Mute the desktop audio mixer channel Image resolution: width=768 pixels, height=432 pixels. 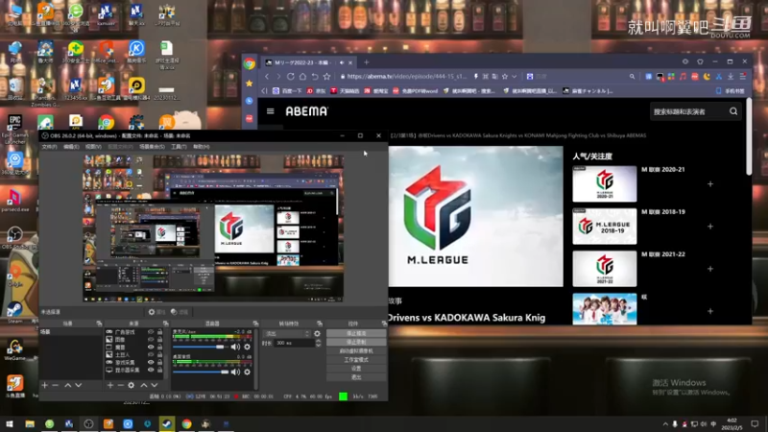[235, 372]
